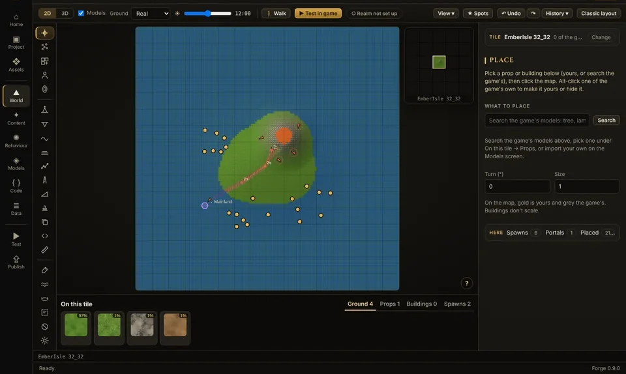Select the 97% grass ground swatch

click(x=76, y=327)
